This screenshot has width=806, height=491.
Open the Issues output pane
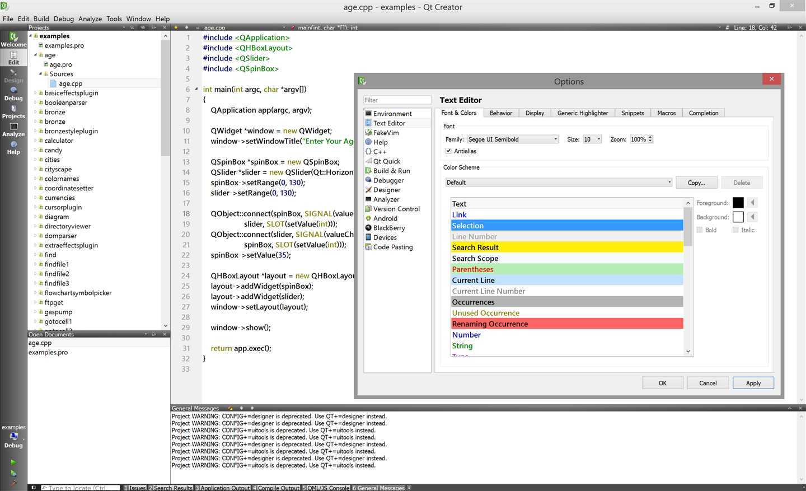pos(135,488)
